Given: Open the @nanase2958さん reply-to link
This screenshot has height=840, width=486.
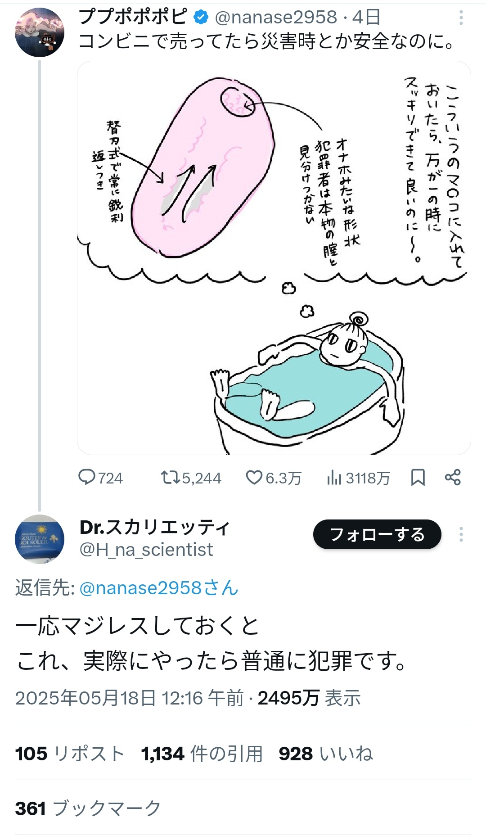Looking at the screenshot, I should 158,588.
